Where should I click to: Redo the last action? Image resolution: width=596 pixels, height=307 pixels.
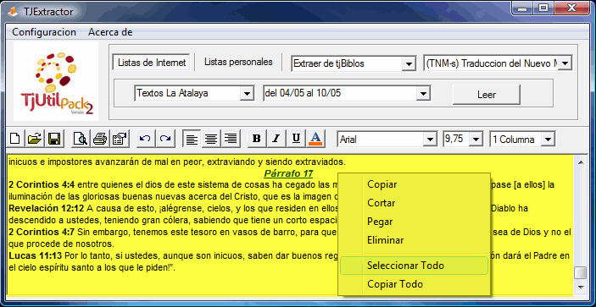[165, 139]
